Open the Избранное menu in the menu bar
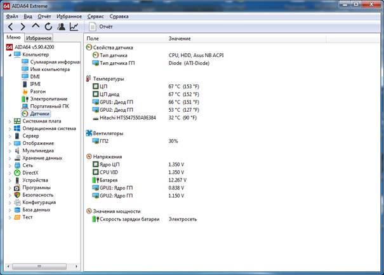The height and width of the screenshot is (275, 384). [69, 17]
